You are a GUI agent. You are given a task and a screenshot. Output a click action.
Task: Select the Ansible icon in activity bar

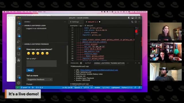18,60
